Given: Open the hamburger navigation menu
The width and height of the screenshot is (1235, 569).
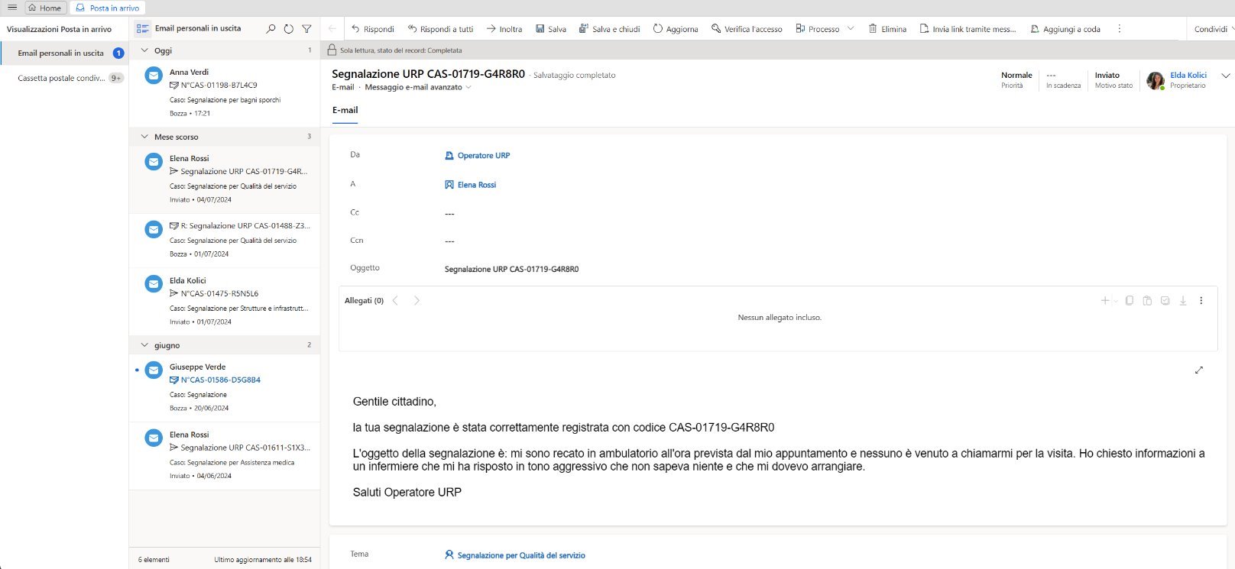Looking at the screenshot, I should tap(12, 8).
